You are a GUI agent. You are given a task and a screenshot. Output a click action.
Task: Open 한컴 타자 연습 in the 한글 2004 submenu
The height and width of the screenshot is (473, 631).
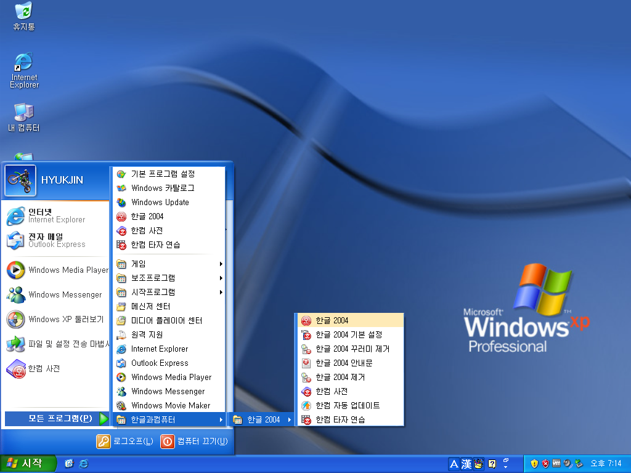click(351, 419)
